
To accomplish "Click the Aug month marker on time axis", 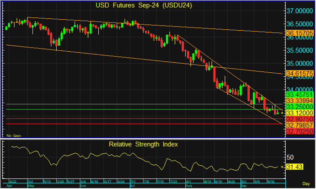I will (x=189, y=186).
